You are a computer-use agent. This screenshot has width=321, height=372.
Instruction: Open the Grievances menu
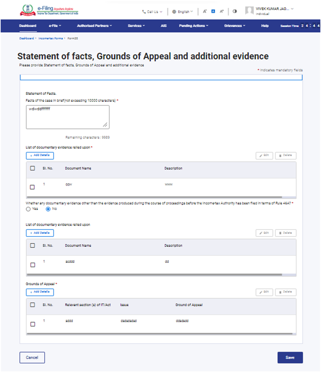coord(234,26)
